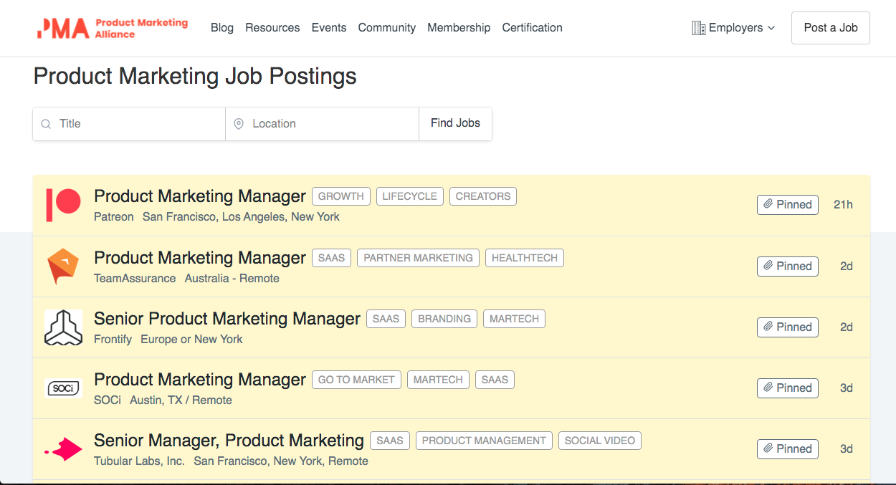Click the Patreon company name

(x=114, y=217)
